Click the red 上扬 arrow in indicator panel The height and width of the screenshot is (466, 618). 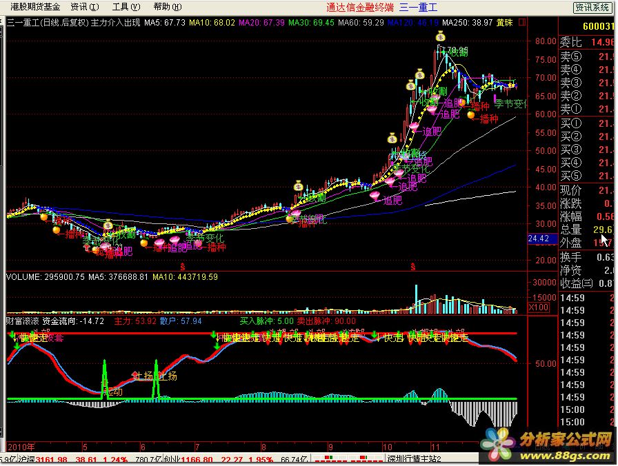coord(136,376)
